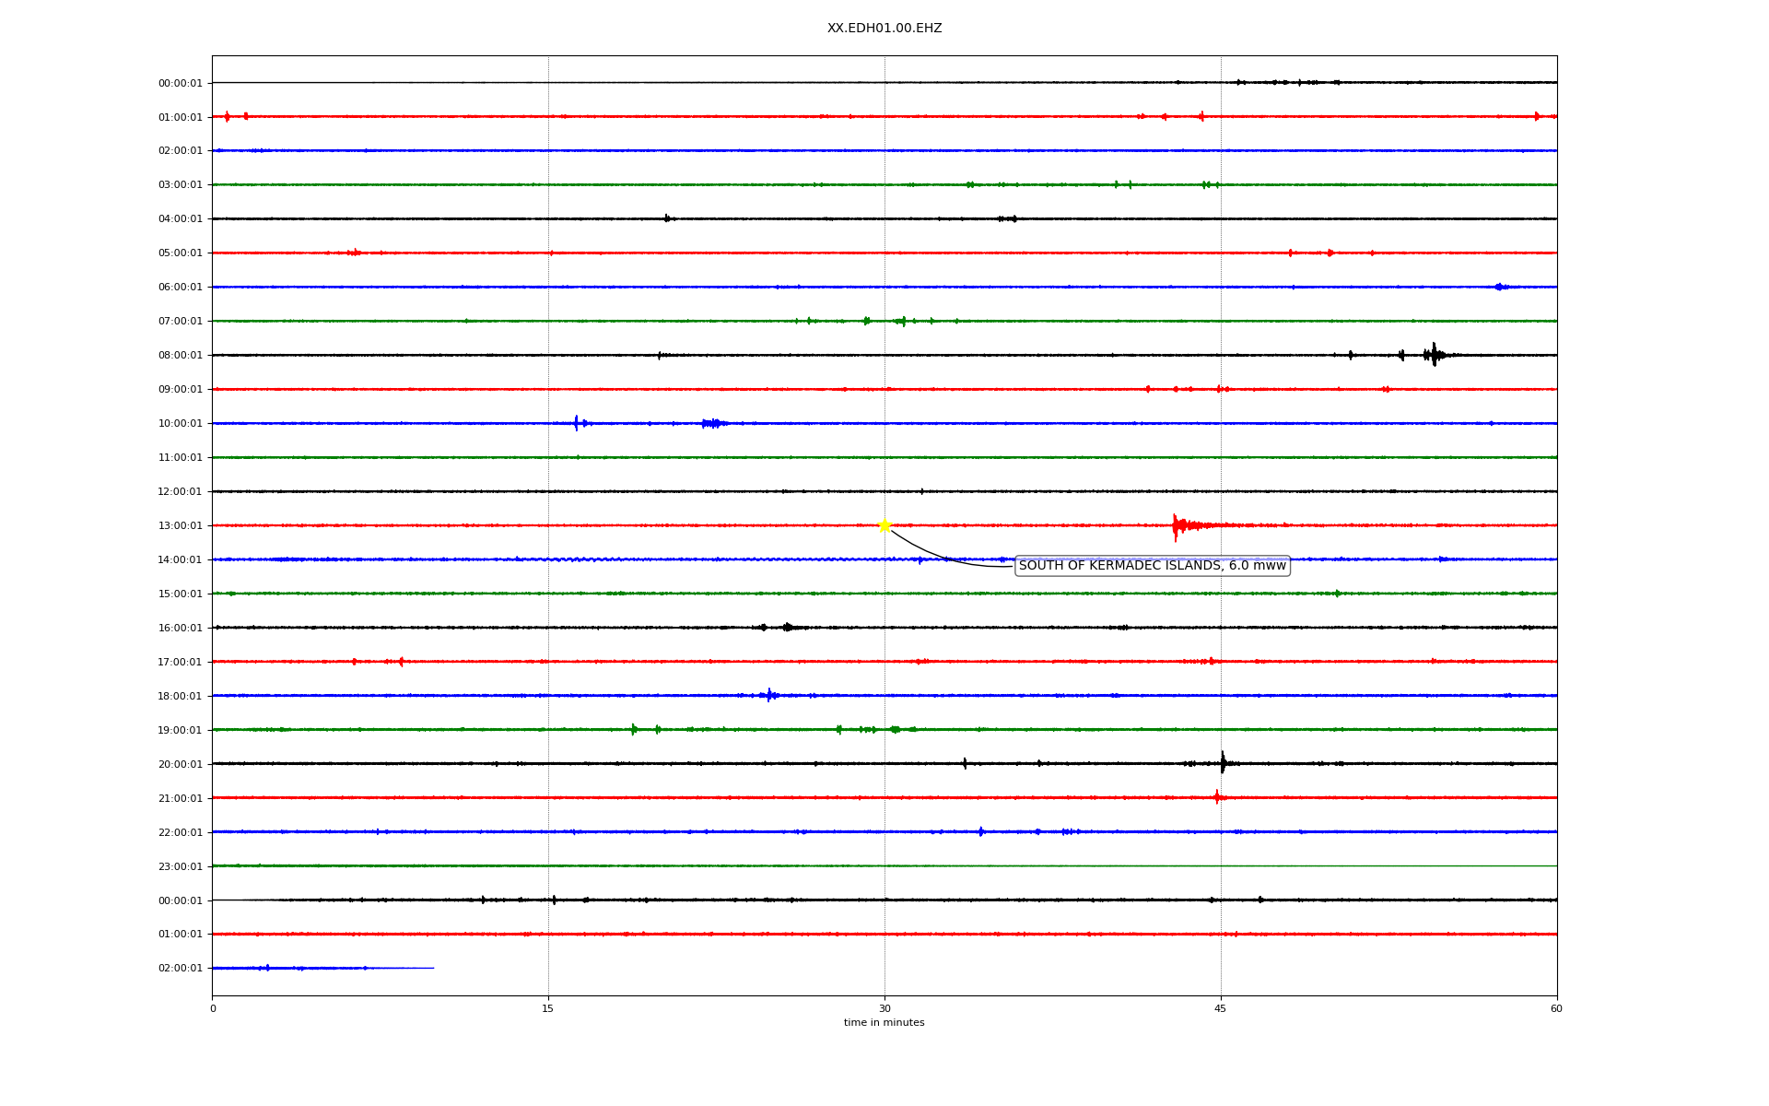Click the 18:00:01 time label
The height and width of the screenshot is (1106, 1769).
click(x=180, y=697)
